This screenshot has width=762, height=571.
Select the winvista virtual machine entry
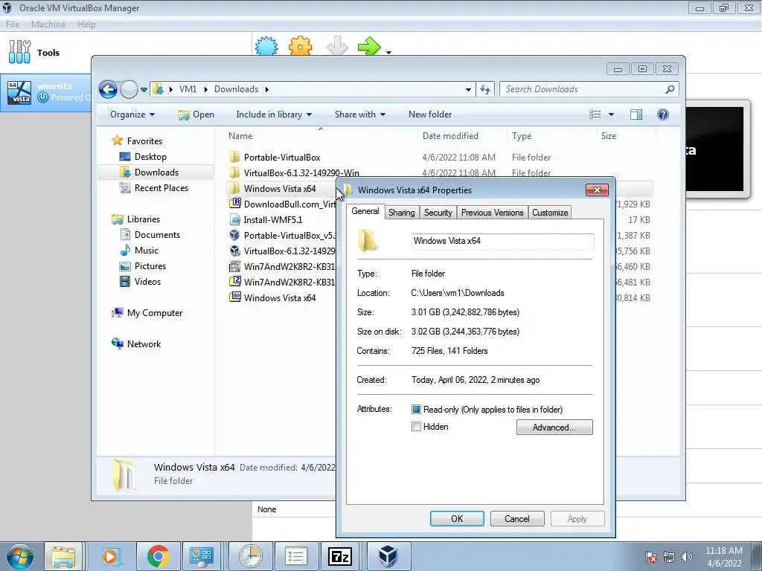[46, 92]
